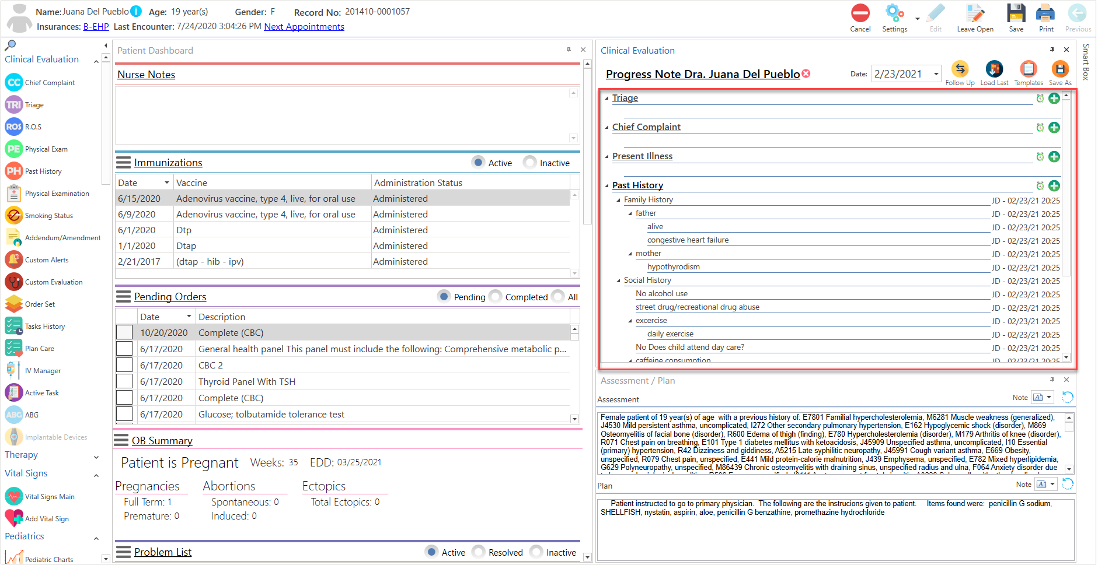Show Inactive immunizations
Image resolution: width=1098 pixels, height=565 pixels.
pyautogui.click(x=529, y=162)
